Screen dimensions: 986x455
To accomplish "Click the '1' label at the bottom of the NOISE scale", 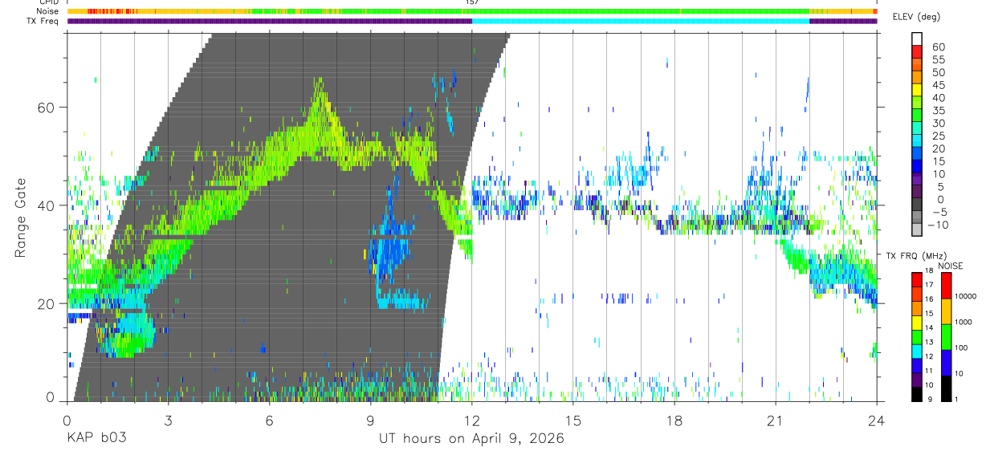I will pos(956,400).
